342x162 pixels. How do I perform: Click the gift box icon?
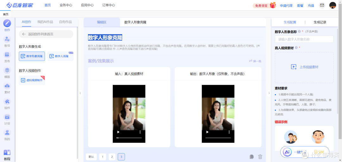point(273,5)
